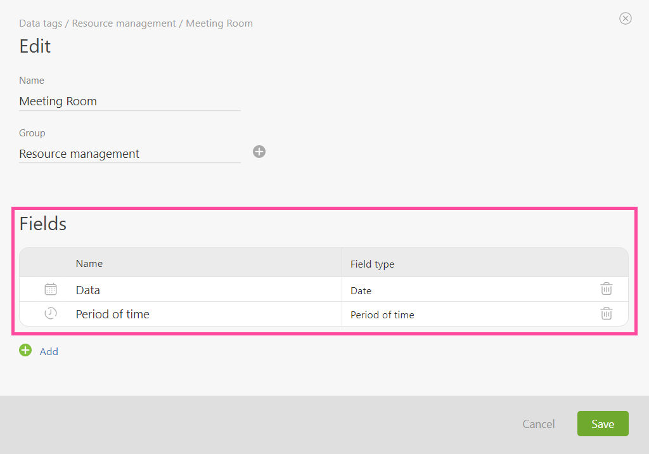649x454 pixels.
Task: Click the Edit dialog title
Action: click(35, 46)
